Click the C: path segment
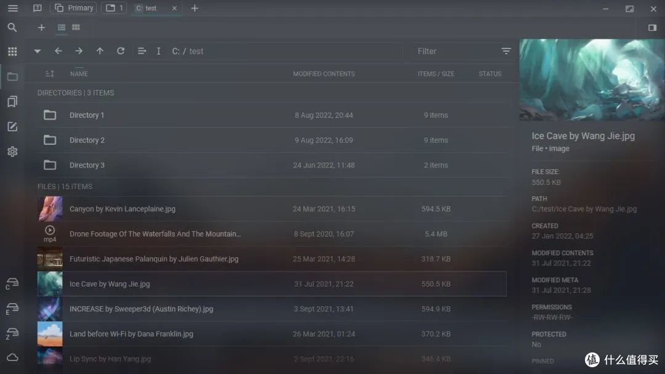Screen dimensions: 665x374 pyautogui.click(x=175, y=51)
